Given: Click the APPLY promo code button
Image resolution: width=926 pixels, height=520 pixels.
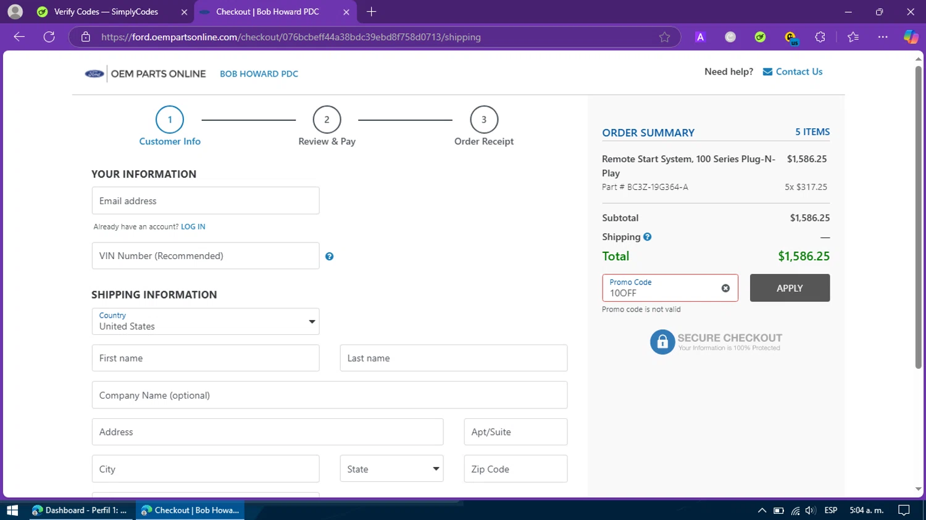Looking at the screenshot, I should 790,288.
